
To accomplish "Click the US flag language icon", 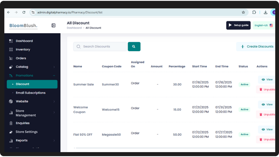I will 271,25.
